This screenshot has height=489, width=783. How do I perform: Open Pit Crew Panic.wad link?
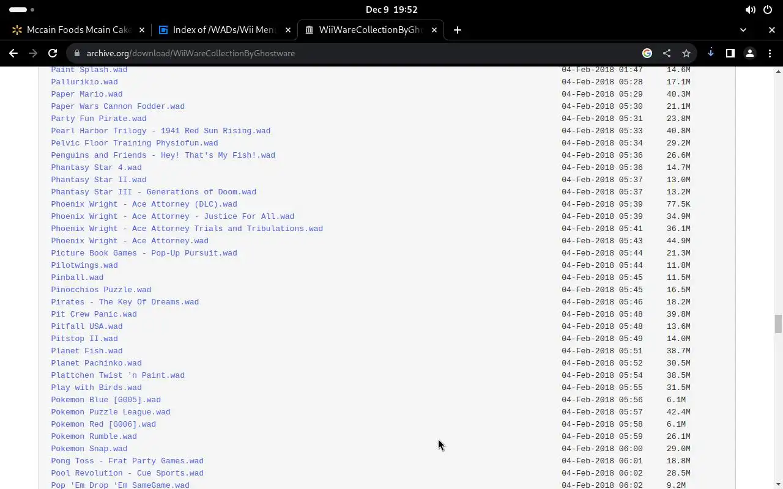coord(94,314)
